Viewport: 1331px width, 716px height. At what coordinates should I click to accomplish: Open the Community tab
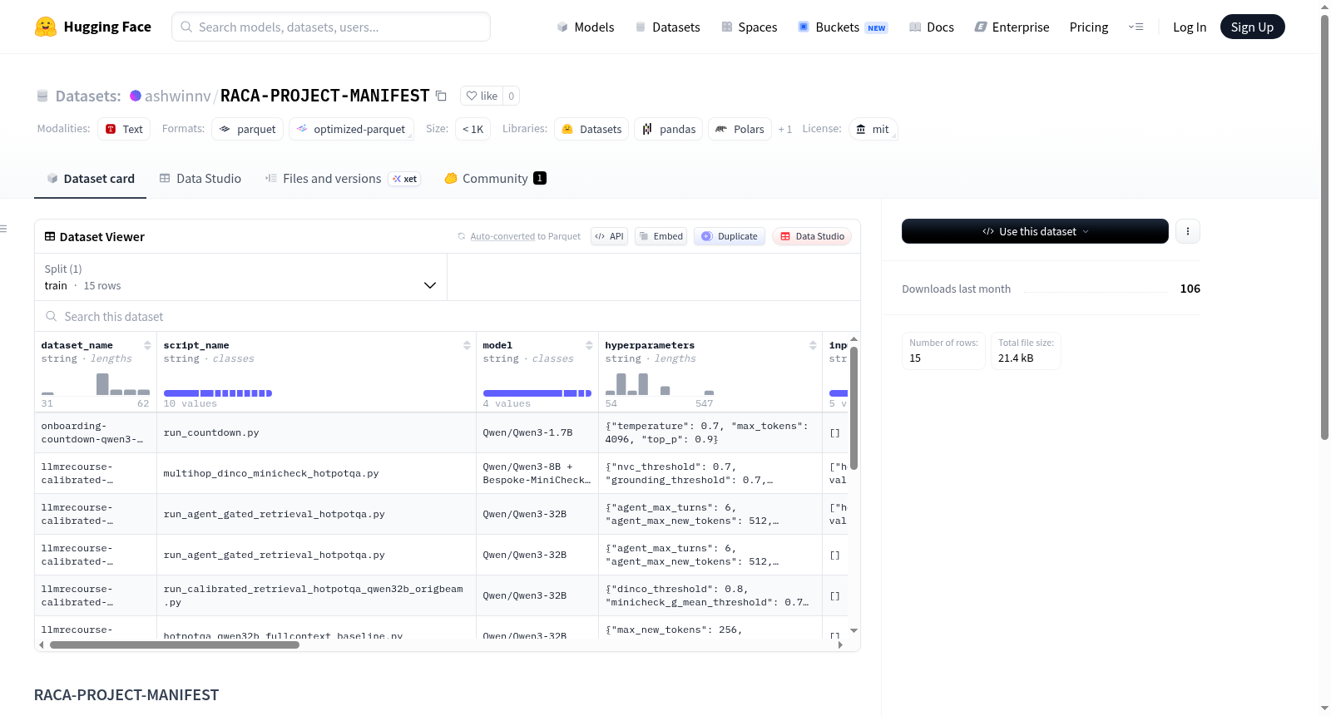click(x=495, y=178)
